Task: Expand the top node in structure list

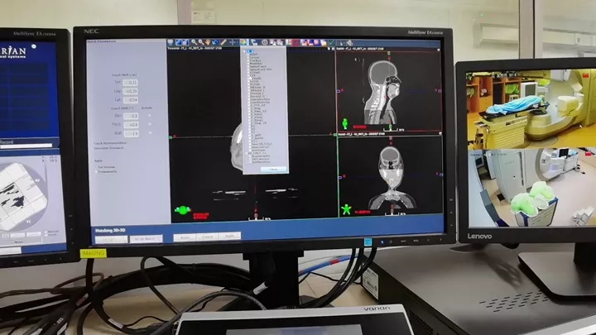Action: 245,51
